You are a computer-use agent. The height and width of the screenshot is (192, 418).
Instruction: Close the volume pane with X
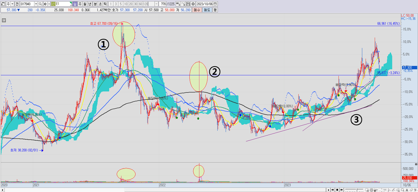coord(416,164)
